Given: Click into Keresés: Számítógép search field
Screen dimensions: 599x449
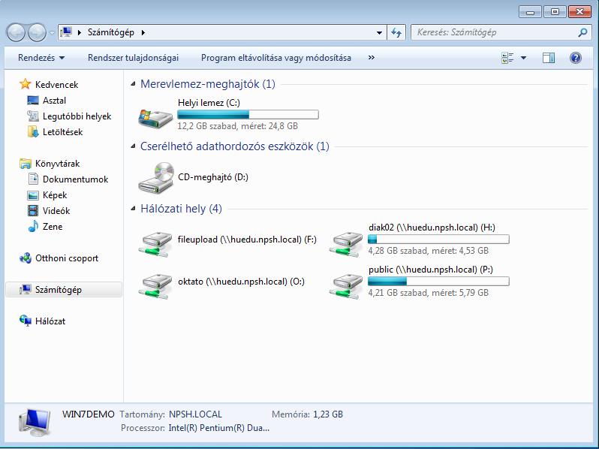Looking at the screenshot, I should tap(495, 32).
